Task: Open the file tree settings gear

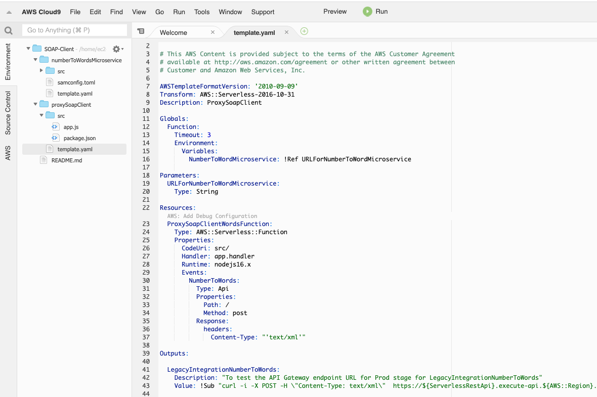Action: pyautogui.click(x=116, y=49)
